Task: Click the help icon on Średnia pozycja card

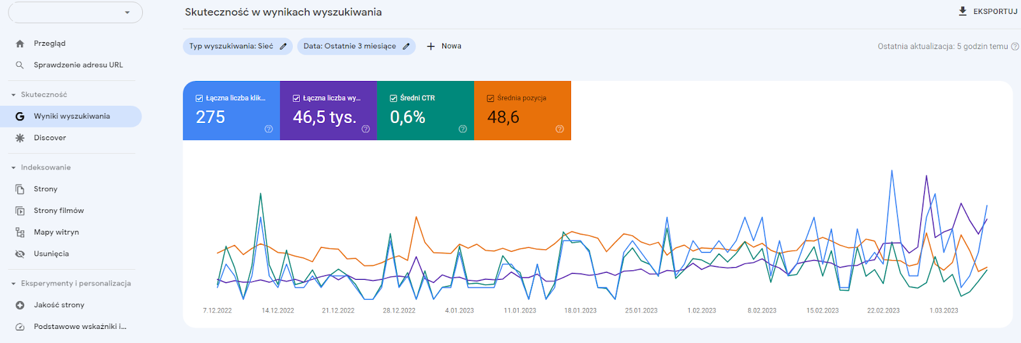Action: click(560, 129)
